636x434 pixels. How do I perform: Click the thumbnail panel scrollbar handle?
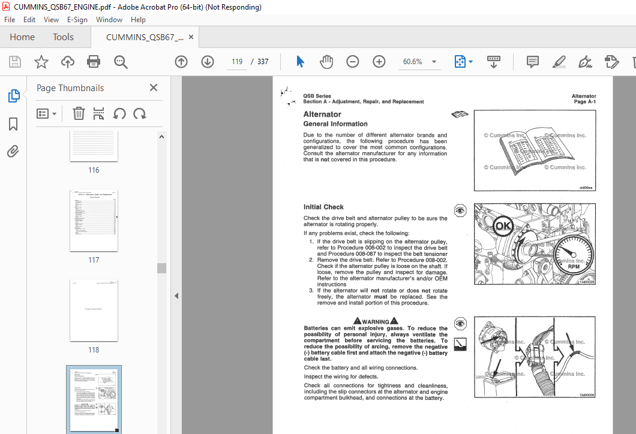click(x=162, y=269)
